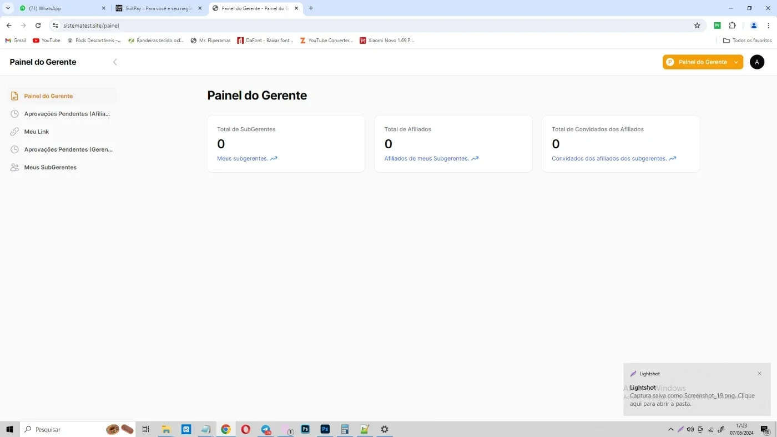Screen dimensions: 777x437
Task: View site information icon in address bar
Action: coord(55,26)
